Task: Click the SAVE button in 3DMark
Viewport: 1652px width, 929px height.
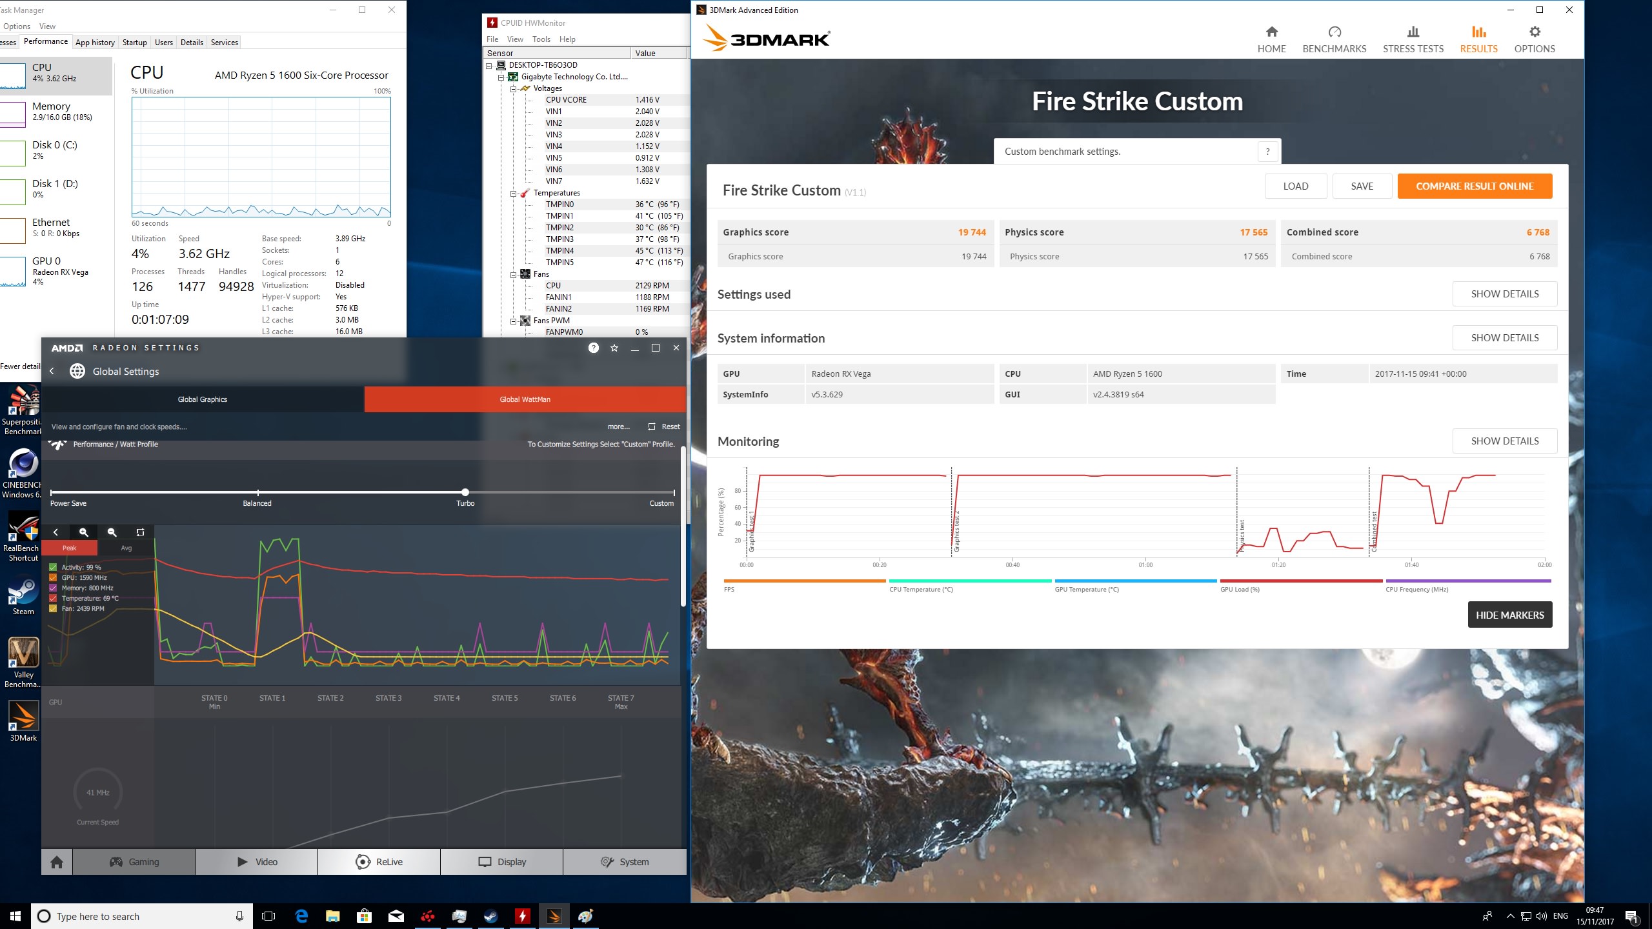Action: coord(1362,186)
